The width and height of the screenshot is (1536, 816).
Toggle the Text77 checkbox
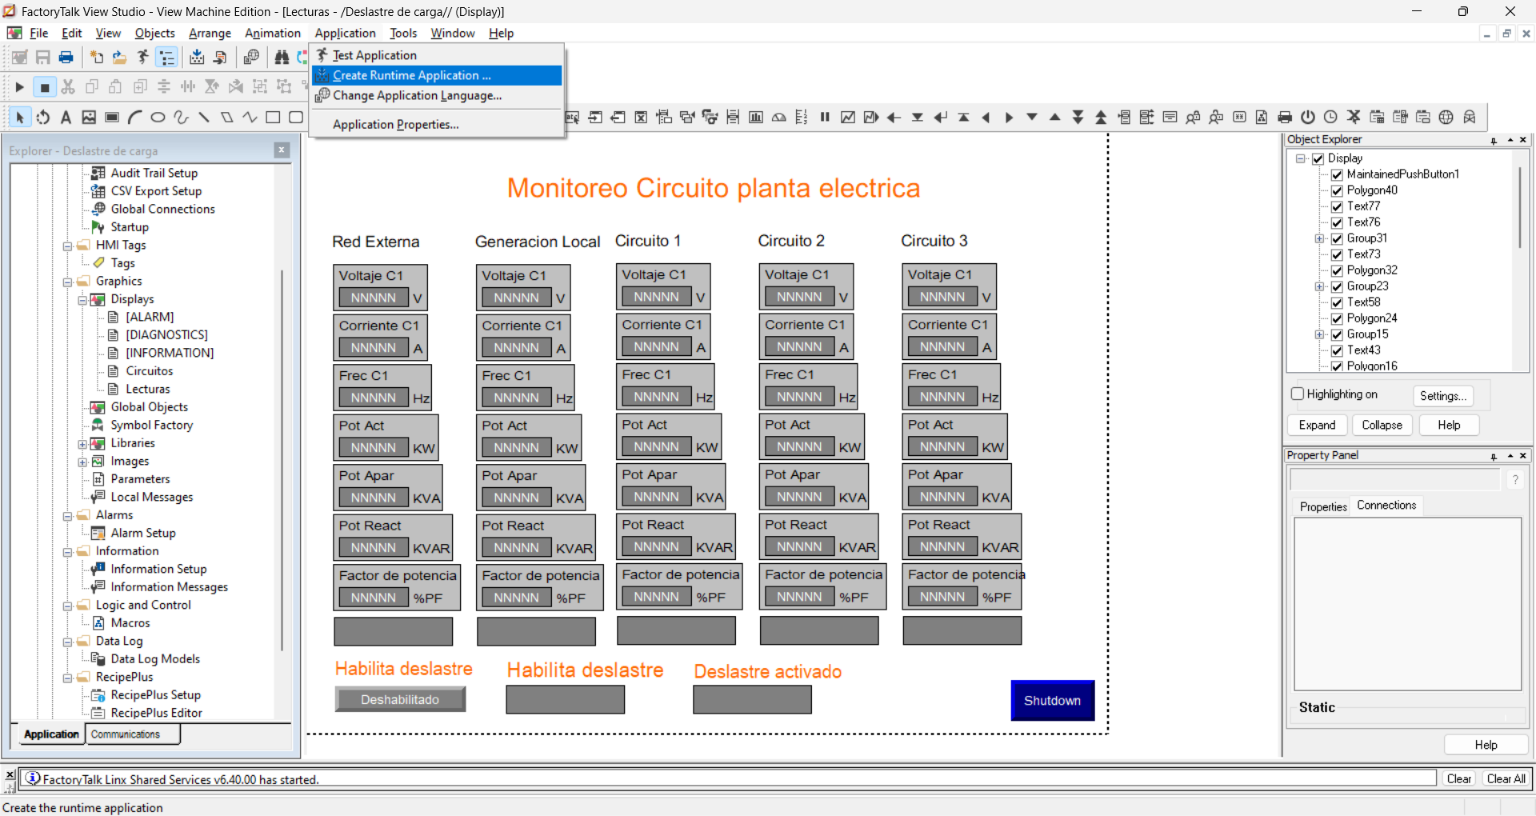1337,206
